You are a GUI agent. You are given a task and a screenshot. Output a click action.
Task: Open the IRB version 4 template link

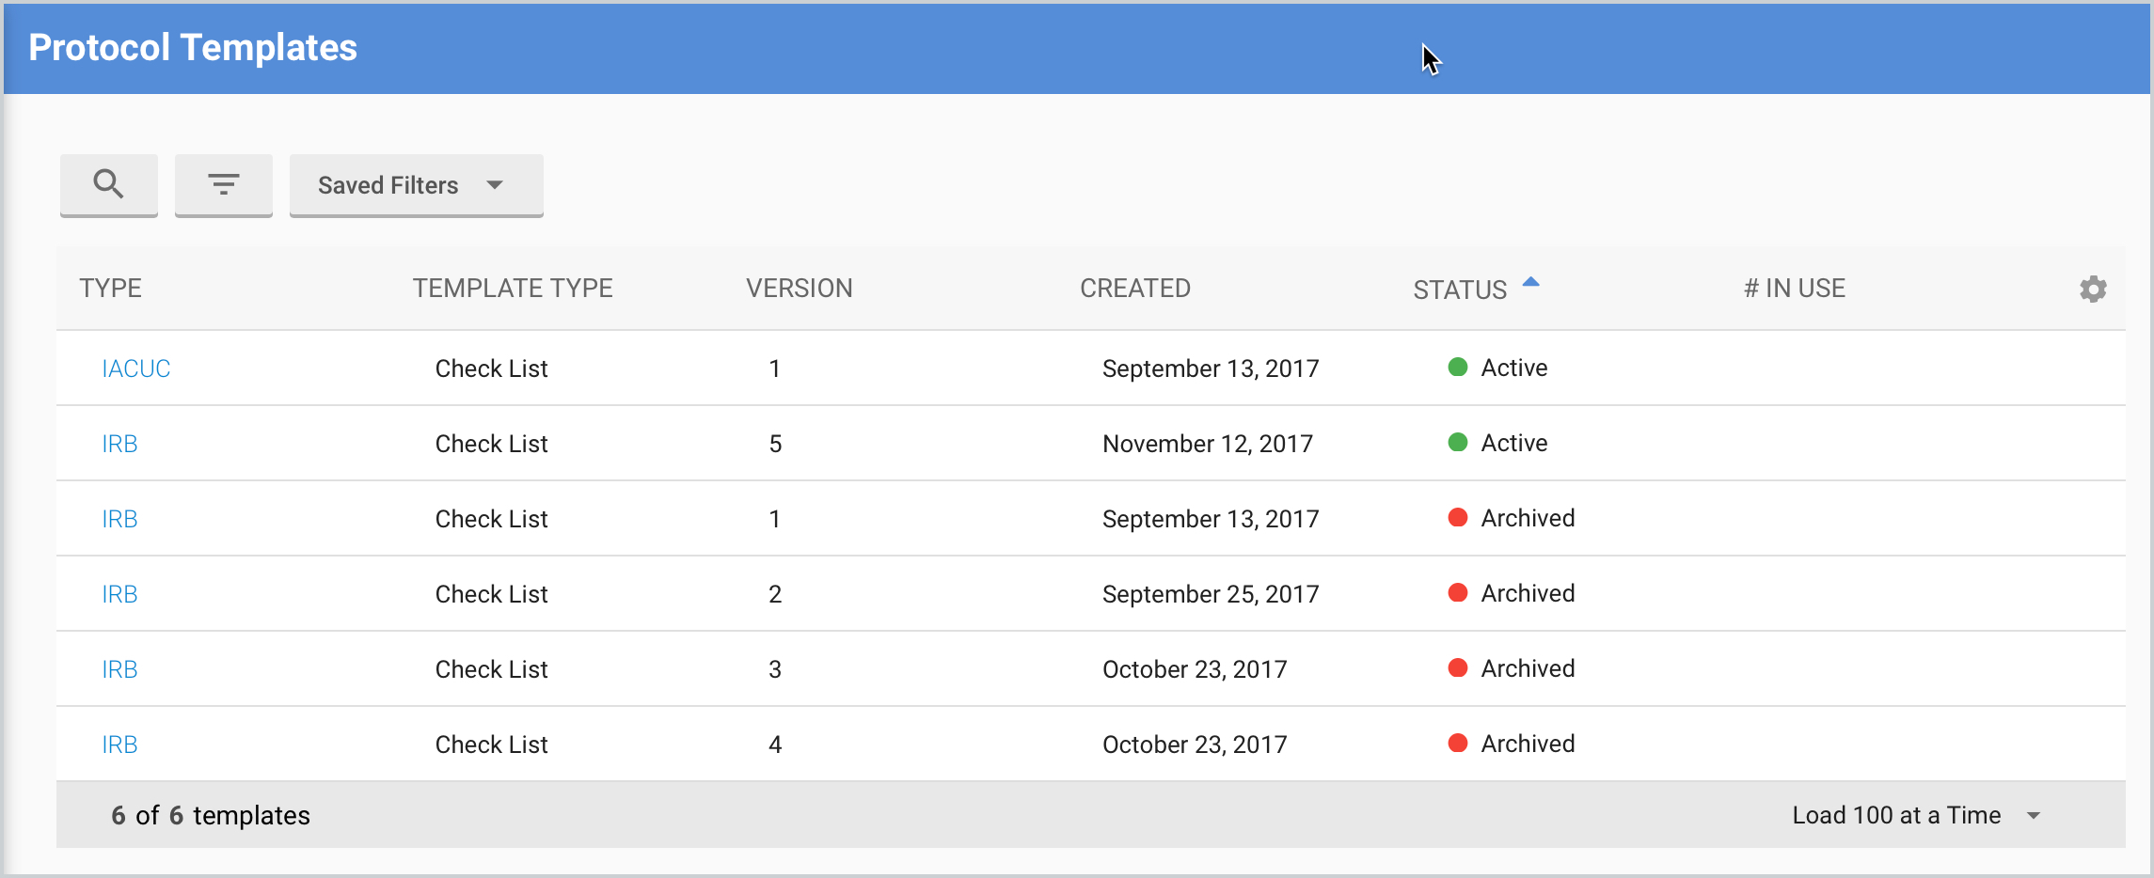(119, 745)
